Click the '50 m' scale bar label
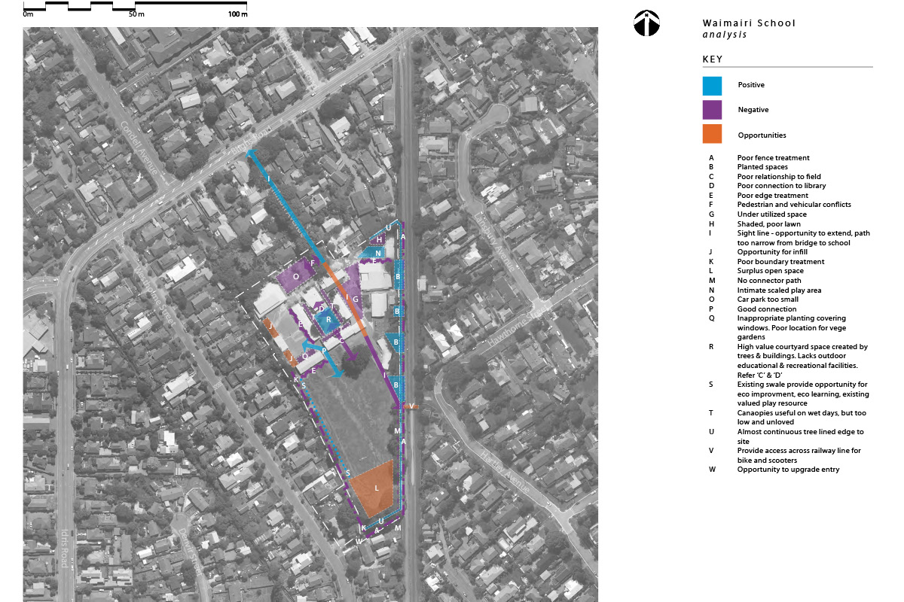The width and height of the screenshot is (904, 602). point(136,14)
